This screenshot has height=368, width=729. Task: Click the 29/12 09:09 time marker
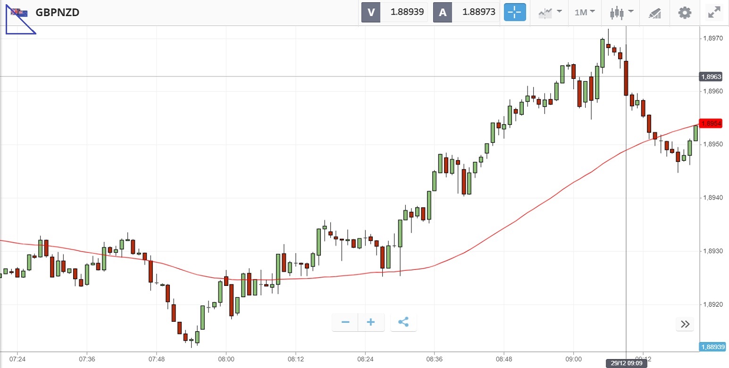(x=626, y=363)
